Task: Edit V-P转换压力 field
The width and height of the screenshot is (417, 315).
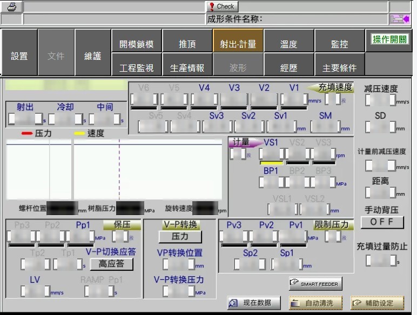Action: pos(179,291)
